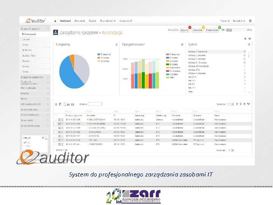This screenshot has width=273, height=205.
Task: Open the bottom rows-per-page dropdown
Action: (x=231, y=150)
